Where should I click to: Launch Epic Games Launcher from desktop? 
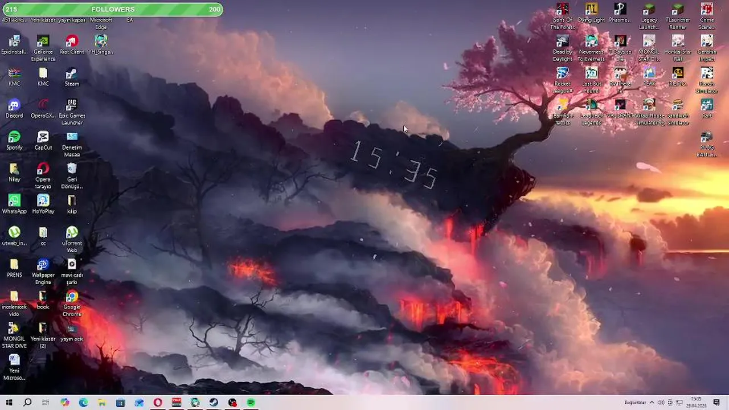pos(72,112)
